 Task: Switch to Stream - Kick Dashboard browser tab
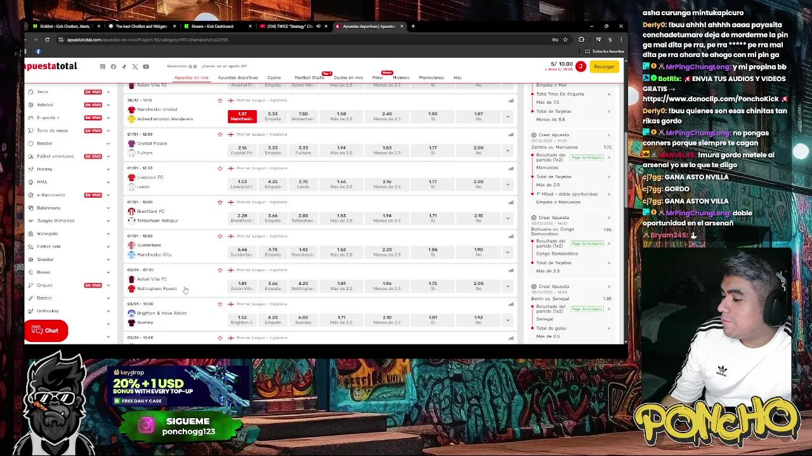213,26
